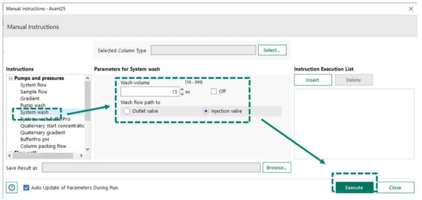Select the Gradient instruction
The width and height of the screenshot is (422, 200).
[30, 98]
